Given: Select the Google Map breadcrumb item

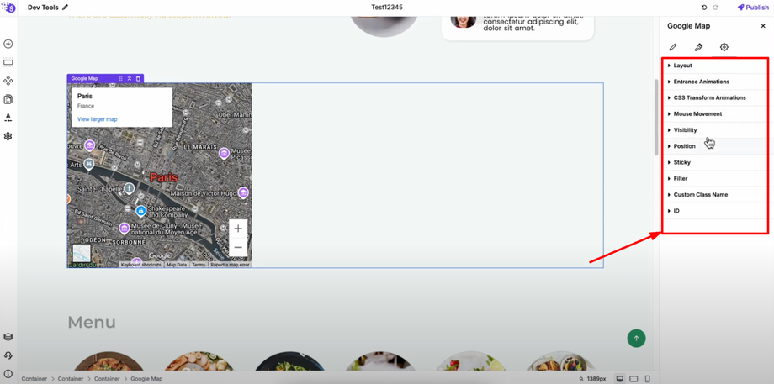Looking at the screenshot, I should (x=146, y=379).
